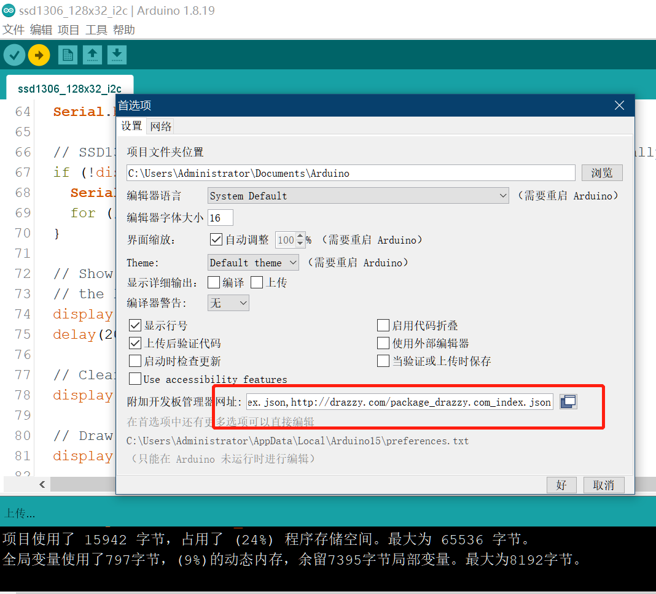Click the 取消 cancel button
The image size is (656, 594).
pyautogui.click(x=604, y=485)
